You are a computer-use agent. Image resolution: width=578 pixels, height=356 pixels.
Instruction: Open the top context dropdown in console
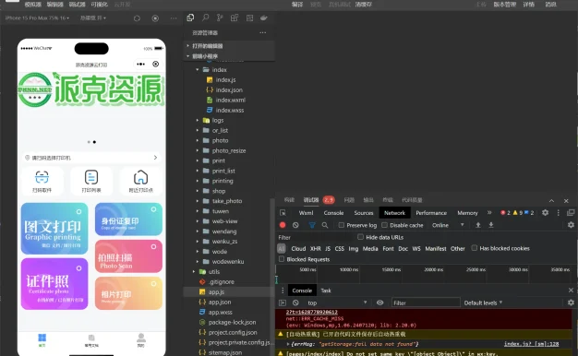[x=337, y=303]
